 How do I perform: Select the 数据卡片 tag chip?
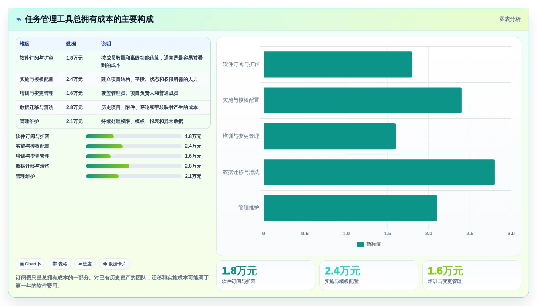[x=115, y=264]
